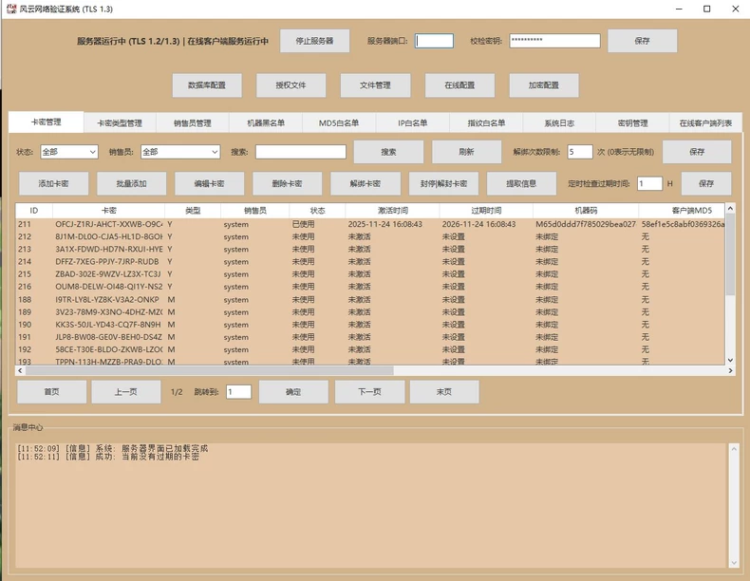Image resolution: width=750 pixels, height=581 pixels.
Task: Click the 编辑卡密 button
Action: coord(210,183)
